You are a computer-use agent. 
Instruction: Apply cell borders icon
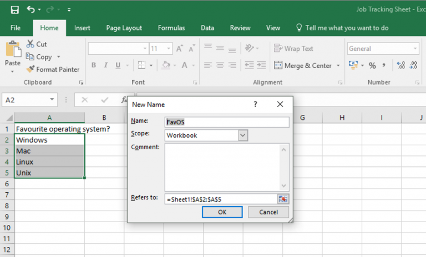[141, 65]
